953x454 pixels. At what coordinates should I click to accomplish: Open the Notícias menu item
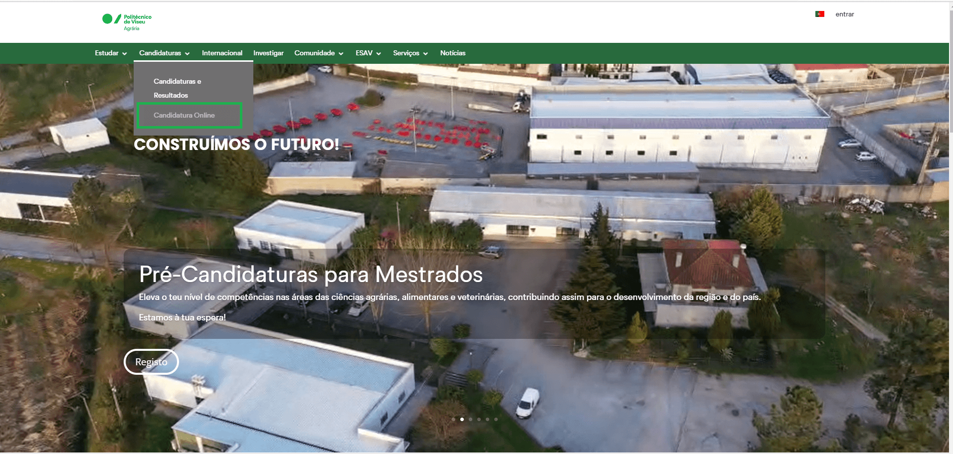453,53
